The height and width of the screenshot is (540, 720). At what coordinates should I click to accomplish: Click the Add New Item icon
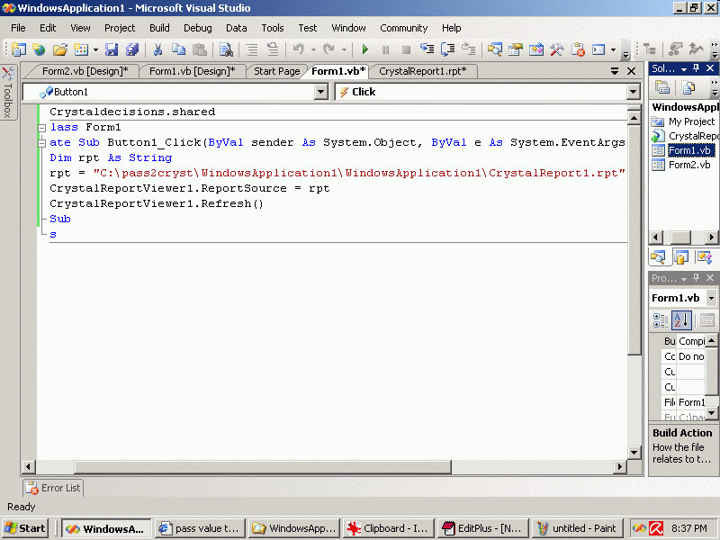pos(81,49)
